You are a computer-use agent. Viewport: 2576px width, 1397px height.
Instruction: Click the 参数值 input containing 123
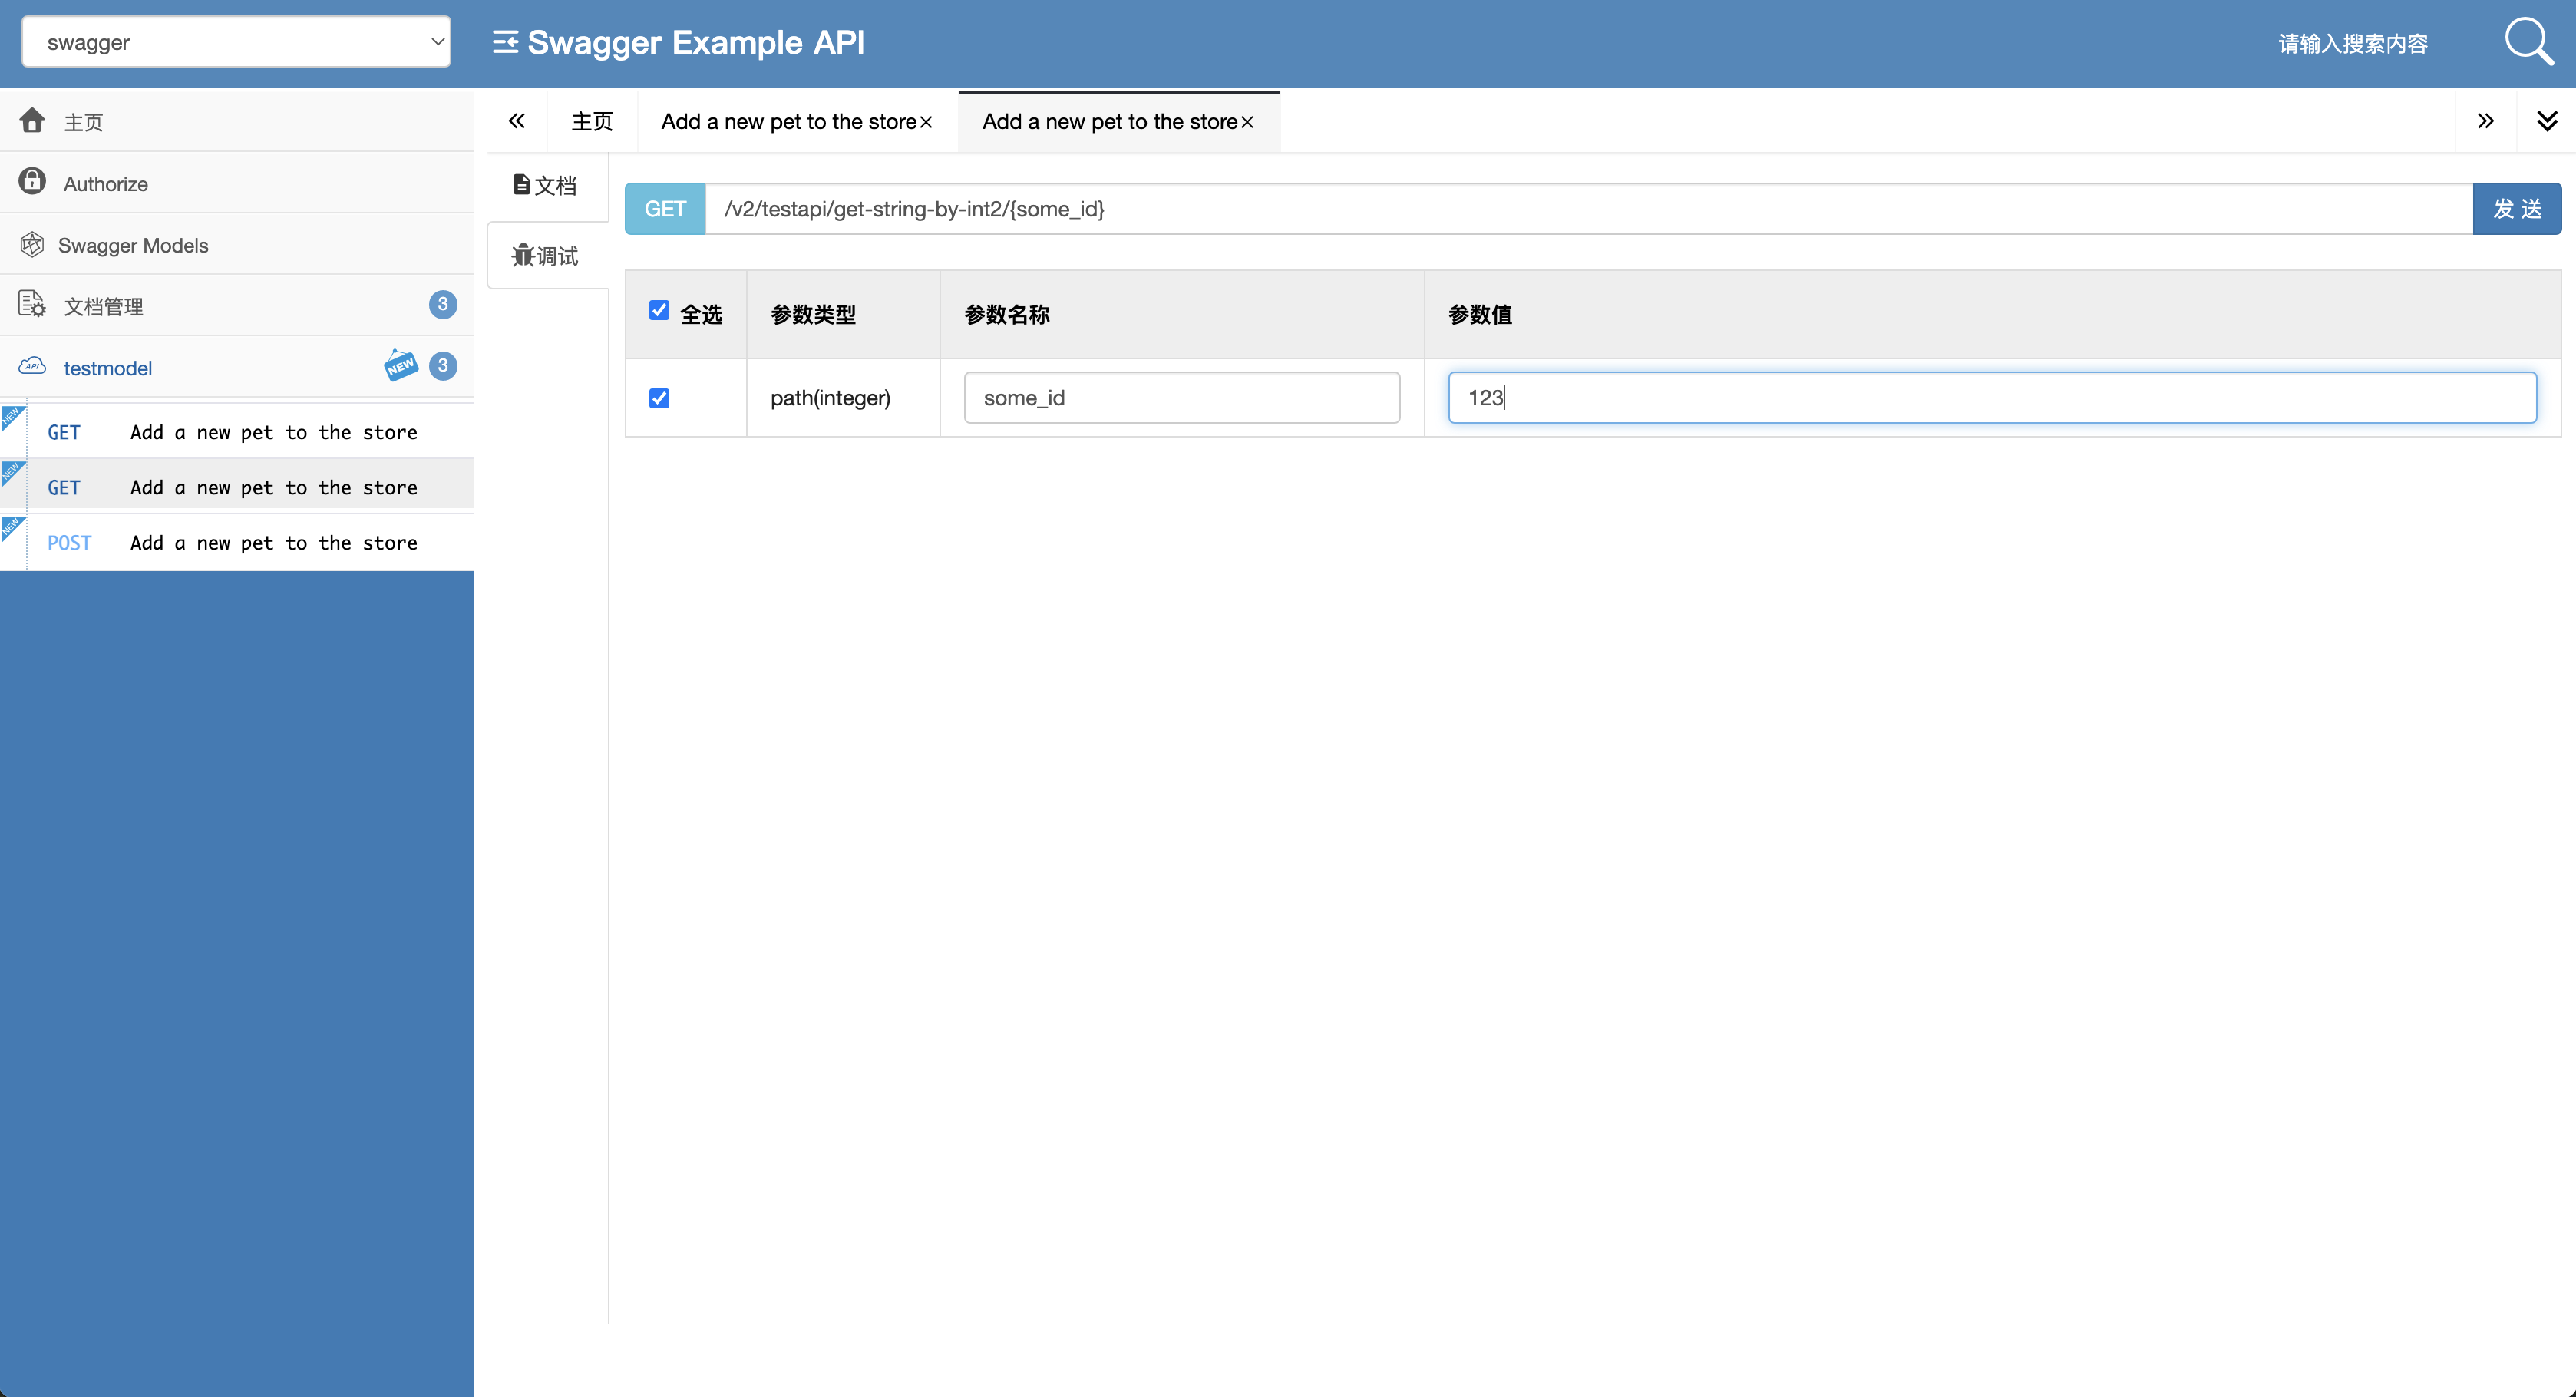[x=1991, y=398]
